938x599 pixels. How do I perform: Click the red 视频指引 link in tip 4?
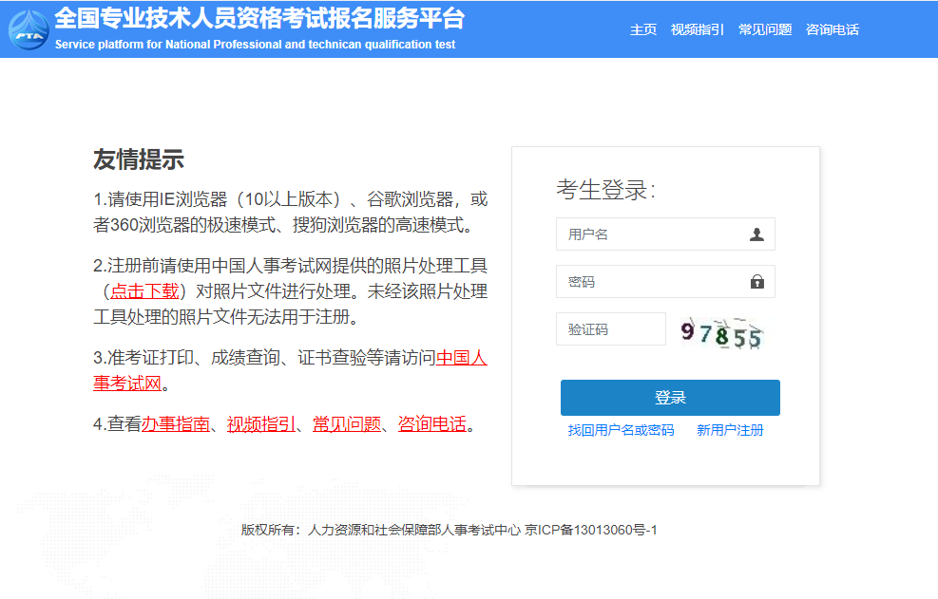click(261, 424)
